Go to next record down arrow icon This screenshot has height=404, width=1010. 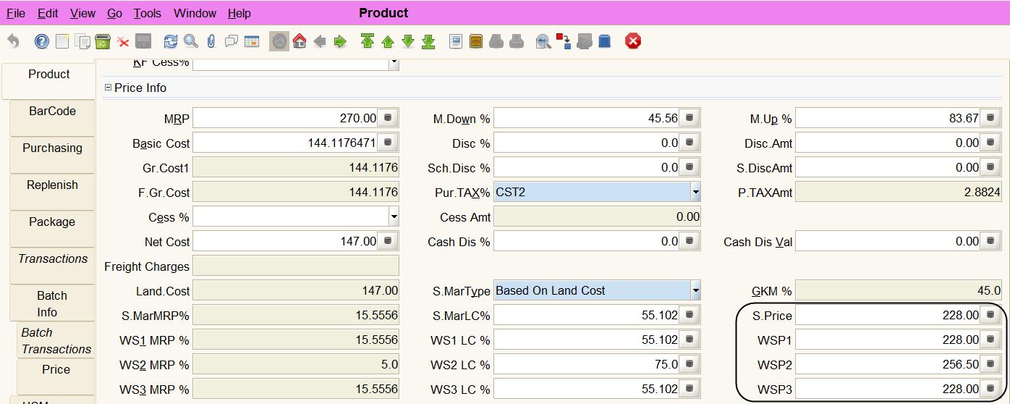pos(408,41)
